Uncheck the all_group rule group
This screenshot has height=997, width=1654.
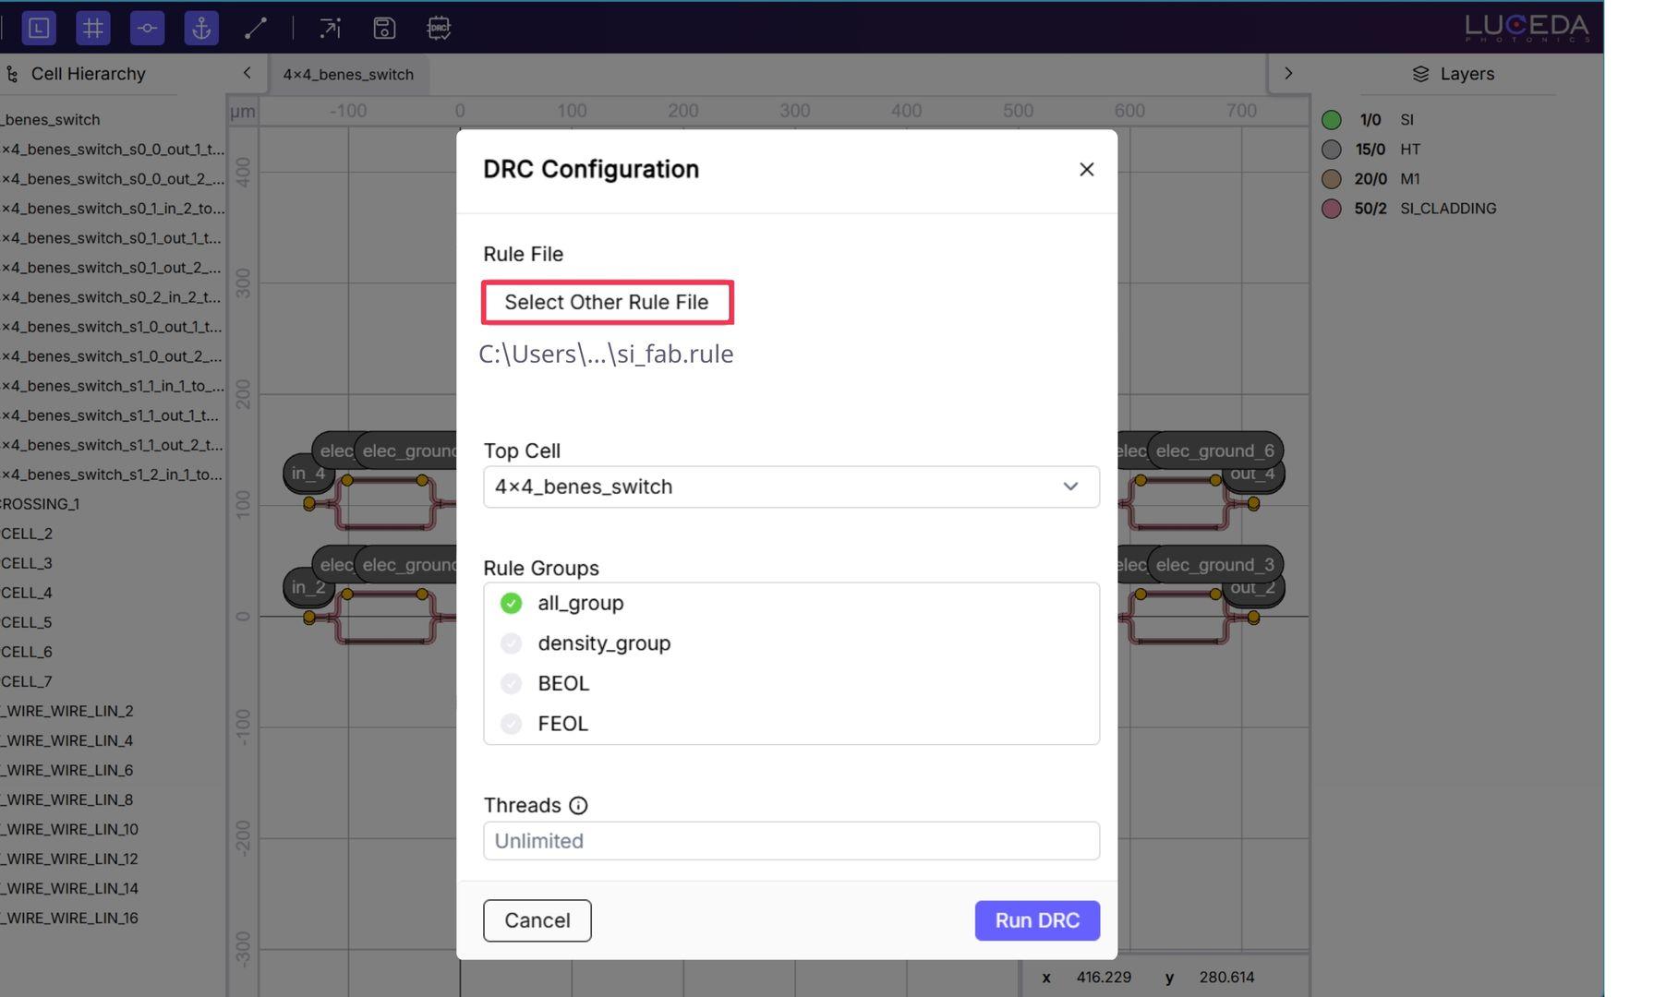tap(511, 604)
